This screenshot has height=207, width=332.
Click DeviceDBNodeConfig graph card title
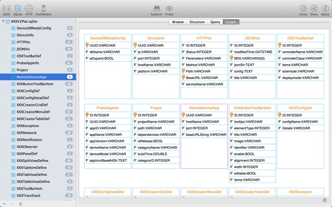(108, 38)
